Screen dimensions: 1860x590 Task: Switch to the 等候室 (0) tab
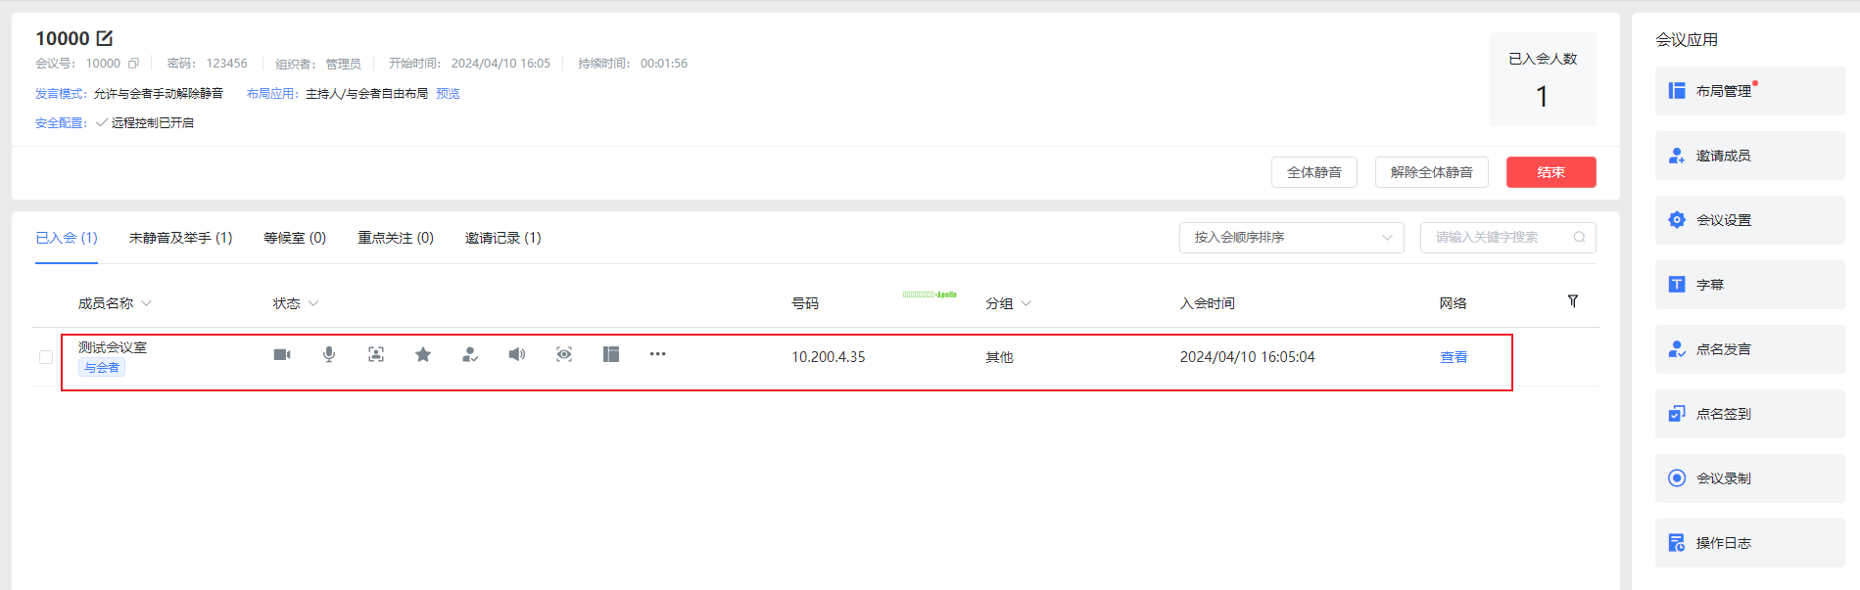pos(295,238)
